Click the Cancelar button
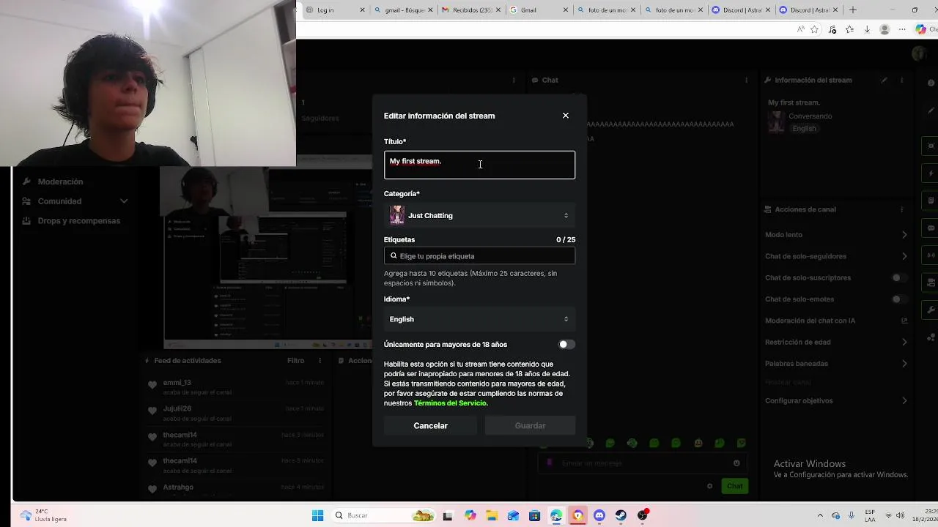Viewport: 938px width, 527px height. pyautogui.click(x=430, y=425)
